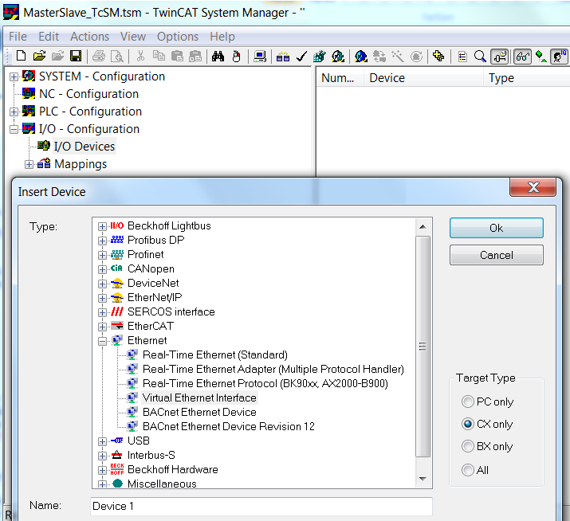Click the Toggle Free Run State icon
This screenshot has width=570, height=521.
416,57
